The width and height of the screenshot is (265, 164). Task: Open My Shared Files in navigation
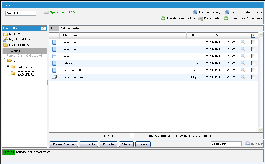click(20, 40)
